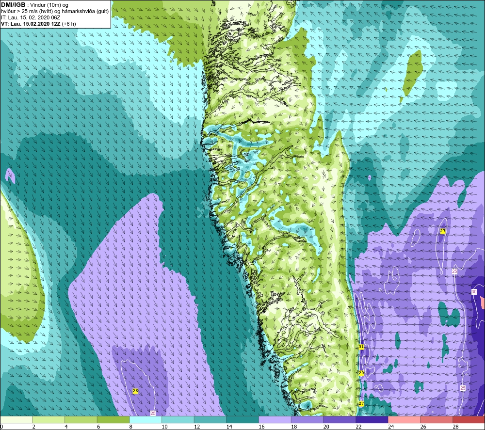Click the yellow '26' gust label over the western sea
Screen dimensions: 485x430
[x=135, y=391]
